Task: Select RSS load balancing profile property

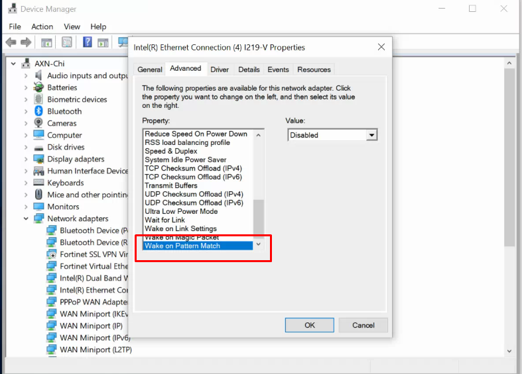Action: 198,142
